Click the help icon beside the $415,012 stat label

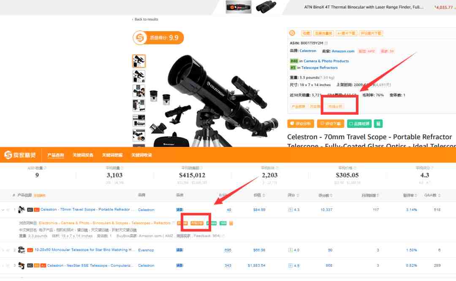coord(201,168)
